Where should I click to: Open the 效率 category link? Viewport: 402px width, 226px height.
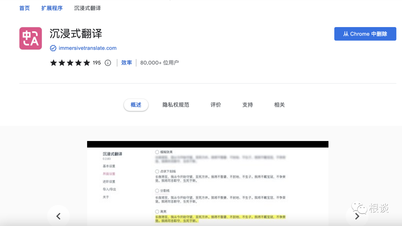[x=127, y=63]
